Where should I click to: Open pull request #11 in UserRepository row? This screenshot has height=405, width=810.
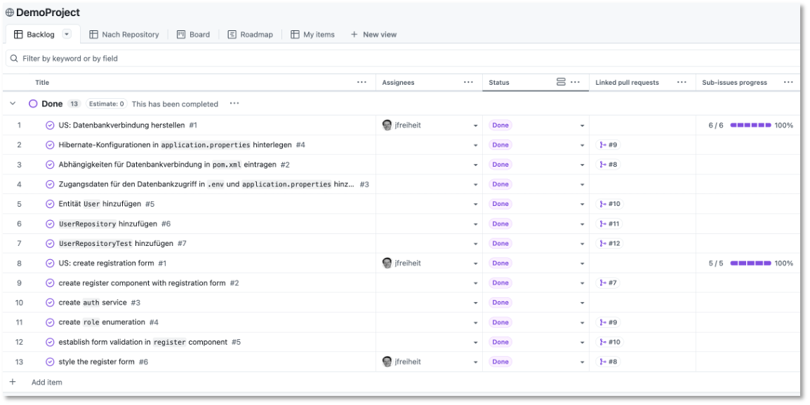[609, 224]
